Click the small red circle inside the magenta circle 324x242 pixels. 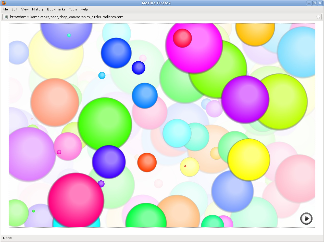coord(182,38)
